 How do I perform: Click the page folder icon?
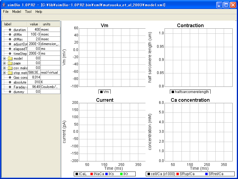[x=10, y=63]
